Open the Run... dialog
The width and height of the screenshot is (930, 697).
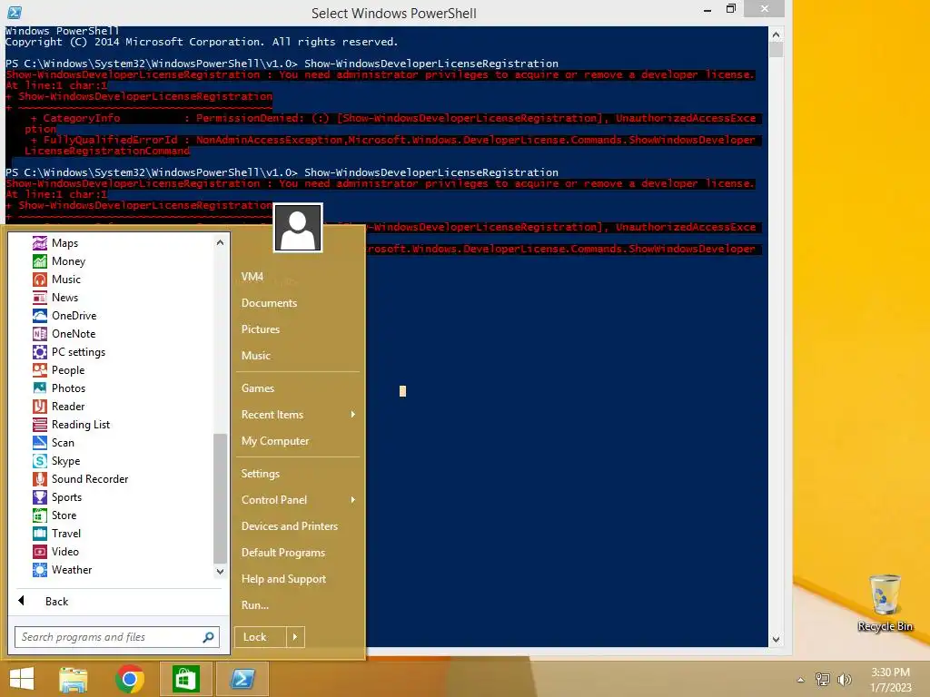point(255,605)
